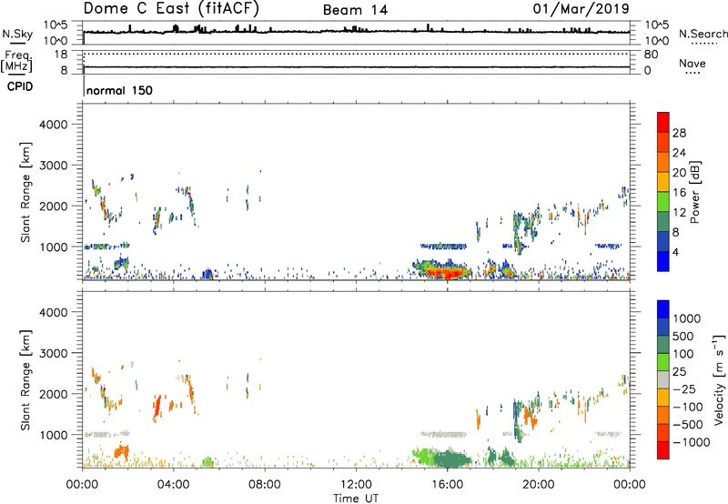This screenshot has height=504, width=728.
Task: Click the 'N.Sky' legend label
Action: coord(17,34)
